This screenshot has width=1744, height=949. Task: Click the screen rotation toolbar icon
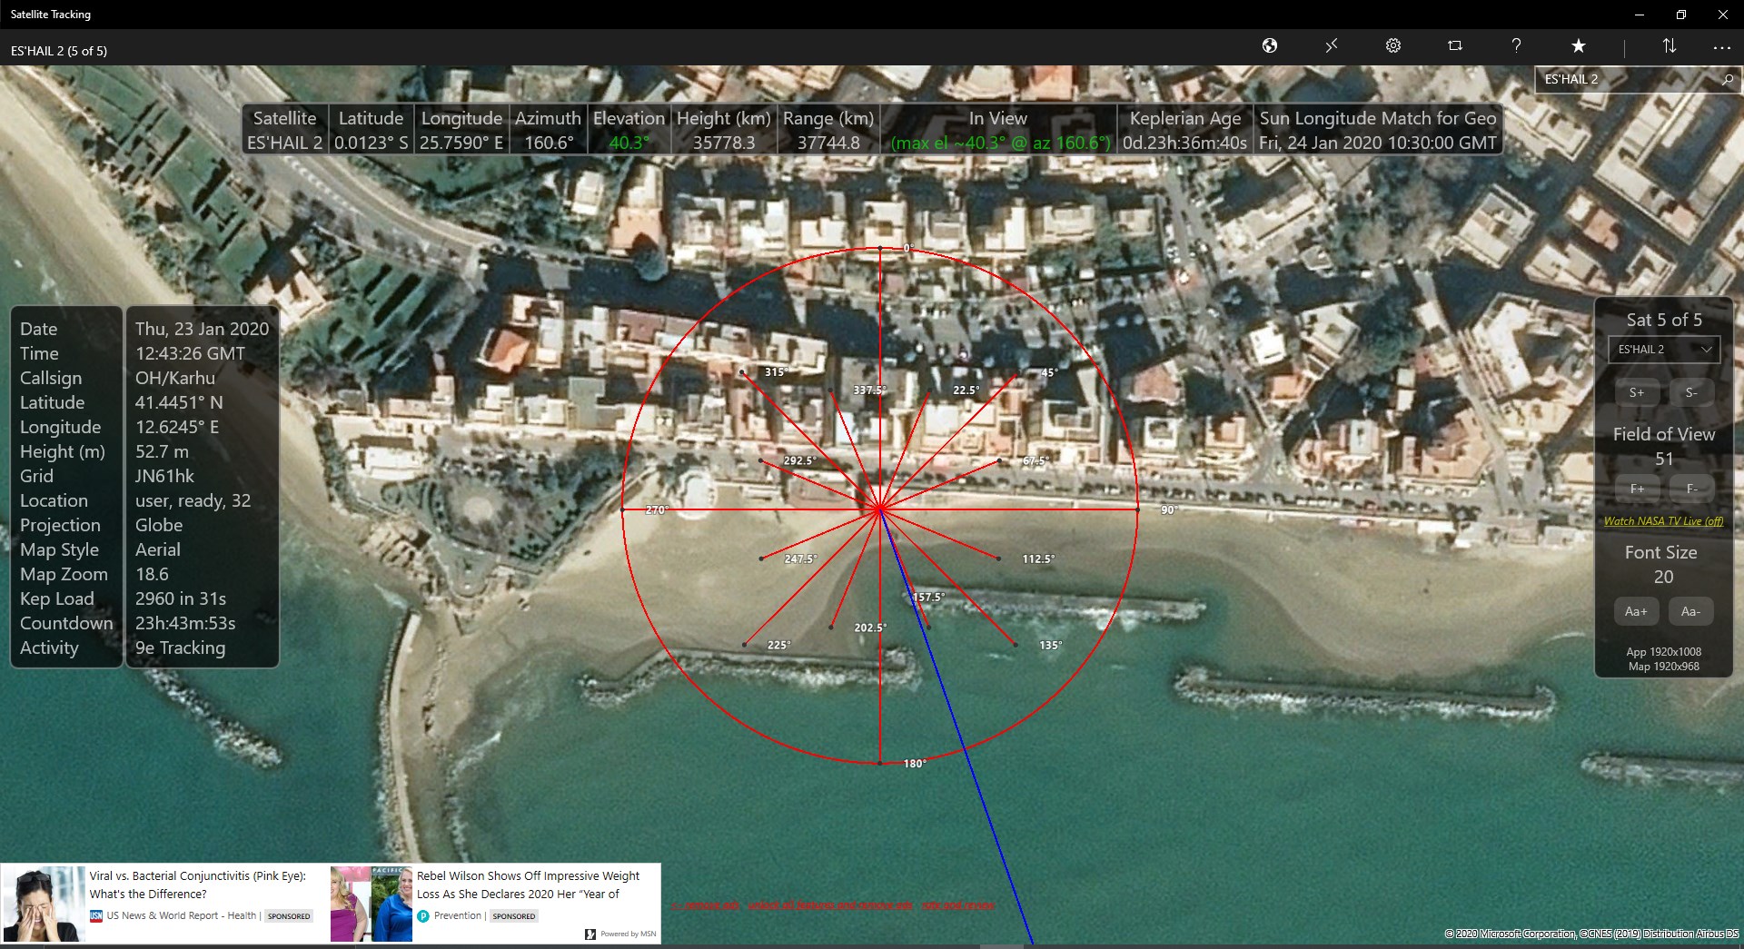pyautogui.click(x=1454, y=45)
